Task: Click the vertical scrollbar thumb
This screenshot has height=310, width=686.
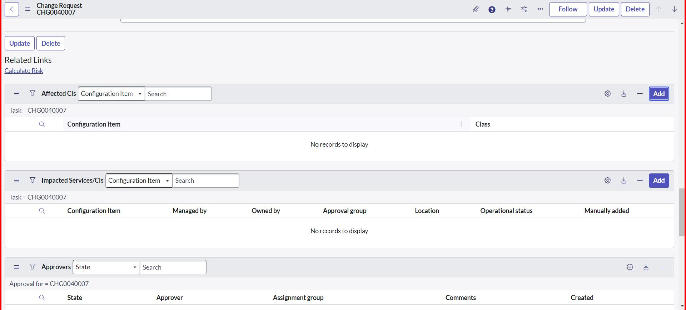Action: click(x=682, y=212)
